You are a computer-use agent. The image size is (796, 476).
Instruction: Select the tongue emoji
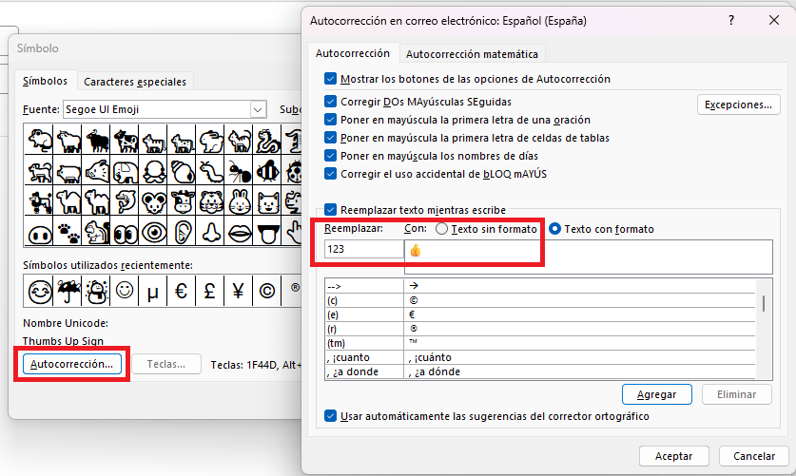(x=267, y=232)
